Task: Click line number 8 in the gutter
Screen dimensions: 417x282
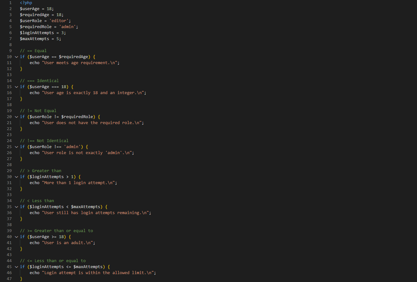Action: (x=10, y=45)
